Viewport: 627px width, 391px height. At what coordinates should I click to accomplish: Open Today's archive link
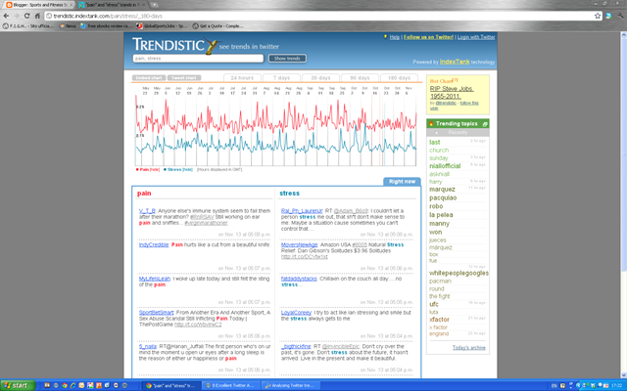click(468, 348)
